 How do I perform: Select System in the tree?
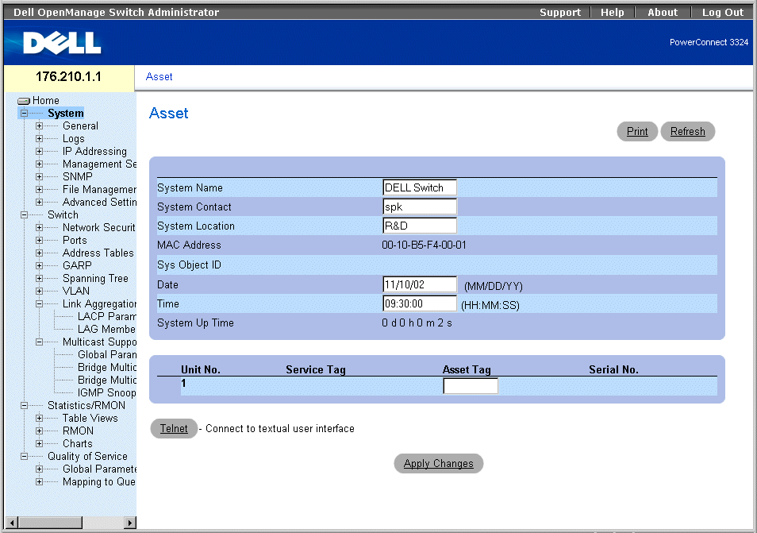[x=66, y=113]
